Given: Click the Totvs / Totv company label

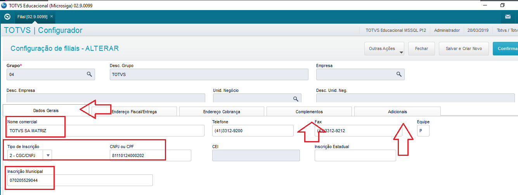Looking at the screenshot, I should pos(507,30).
